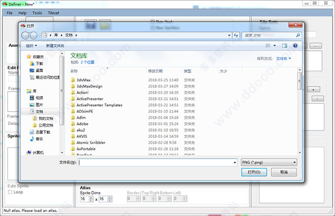
Task: Click the back navigation arrow
Action: pyautogui.click(x=25, y=36)
